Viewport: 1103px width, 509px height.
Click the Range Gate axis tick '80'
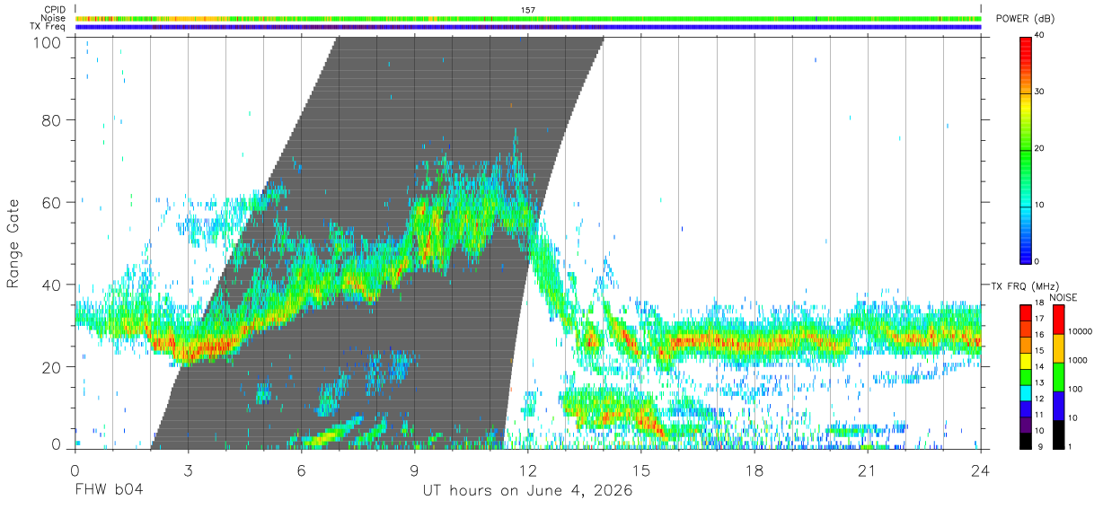pos(51,119)
